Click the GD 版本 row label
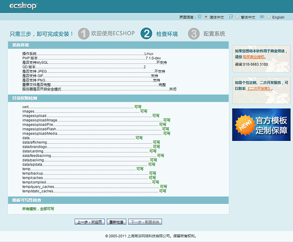293x242 pixels. 29,67
